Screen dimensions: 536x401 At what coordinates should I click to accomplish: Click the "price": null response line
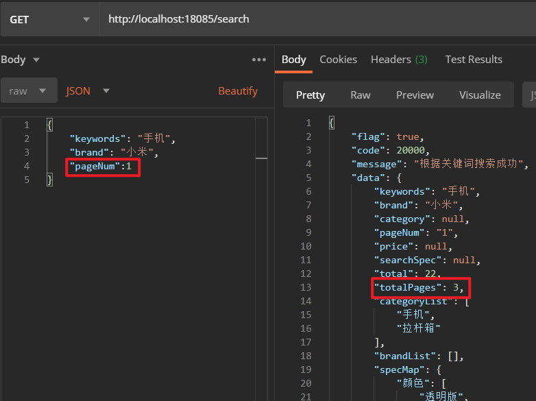[x=413, y=247]
